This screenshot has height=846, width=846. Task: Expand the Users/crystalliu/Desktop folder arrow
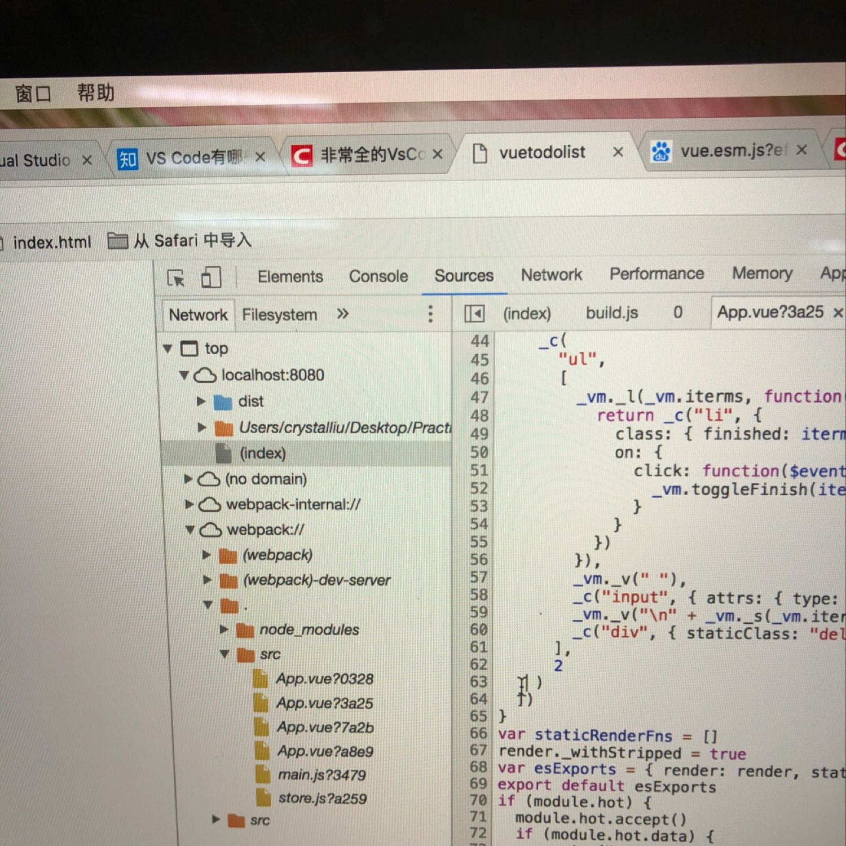tap(201, 428)
